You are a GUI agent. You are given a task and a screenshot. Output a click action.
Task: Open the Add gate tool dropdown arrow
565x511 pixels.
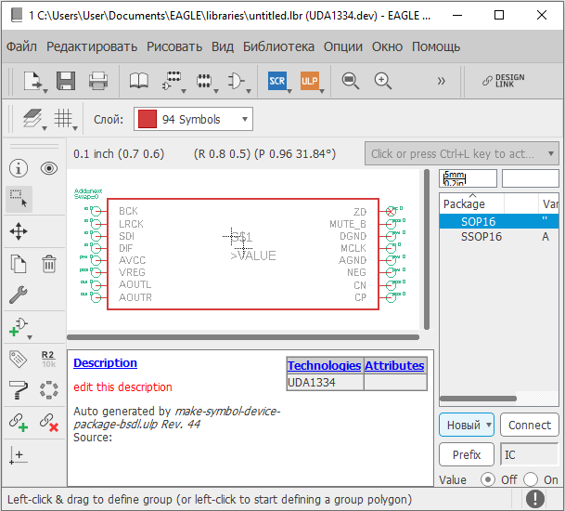pos(30,337)
